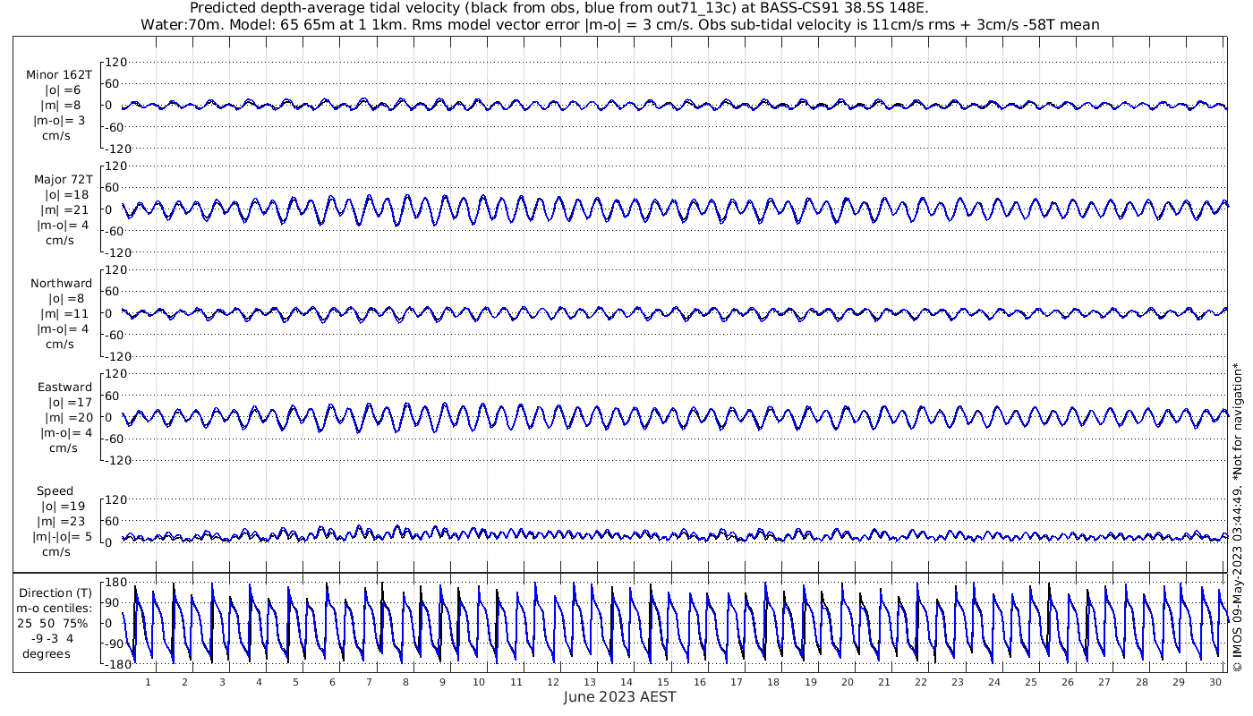Click the |m-o|= 3 label under Minor

coord(59,121)
